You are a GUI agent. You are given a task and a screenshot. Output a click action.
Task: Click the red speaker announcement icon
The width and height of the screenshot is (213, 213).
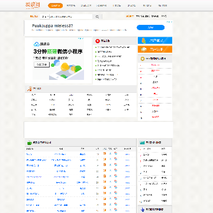click(x=98, y=41)
